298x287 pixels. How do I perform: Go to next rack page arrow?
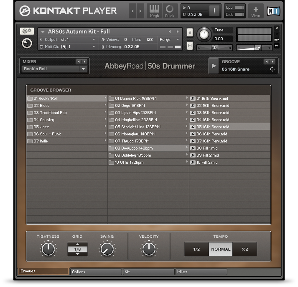tap(140, 11)
